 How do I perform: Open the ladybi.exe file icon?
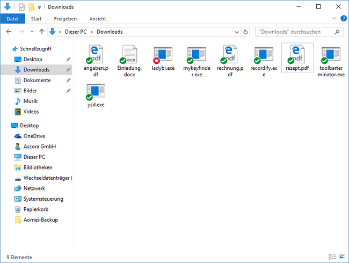click(163, 55)
